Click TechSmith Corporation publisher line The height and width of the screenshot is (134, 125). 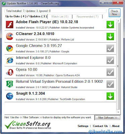point(50,99)
